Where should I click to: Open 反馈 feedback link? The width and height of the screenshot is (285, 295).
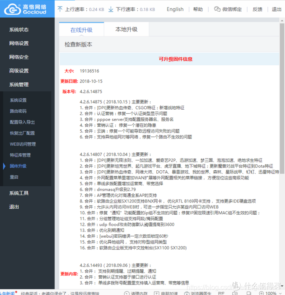(x=257, y=9)
